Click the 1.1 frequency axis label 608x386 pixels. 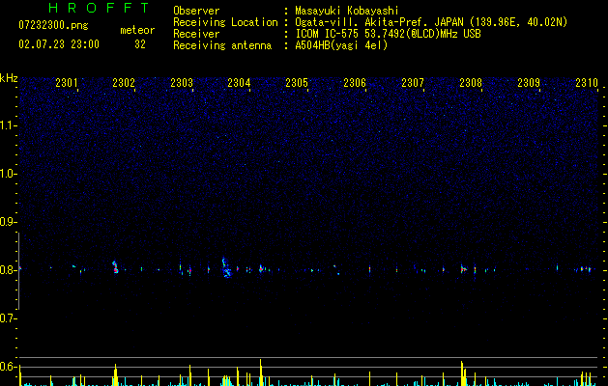[8, 125]
